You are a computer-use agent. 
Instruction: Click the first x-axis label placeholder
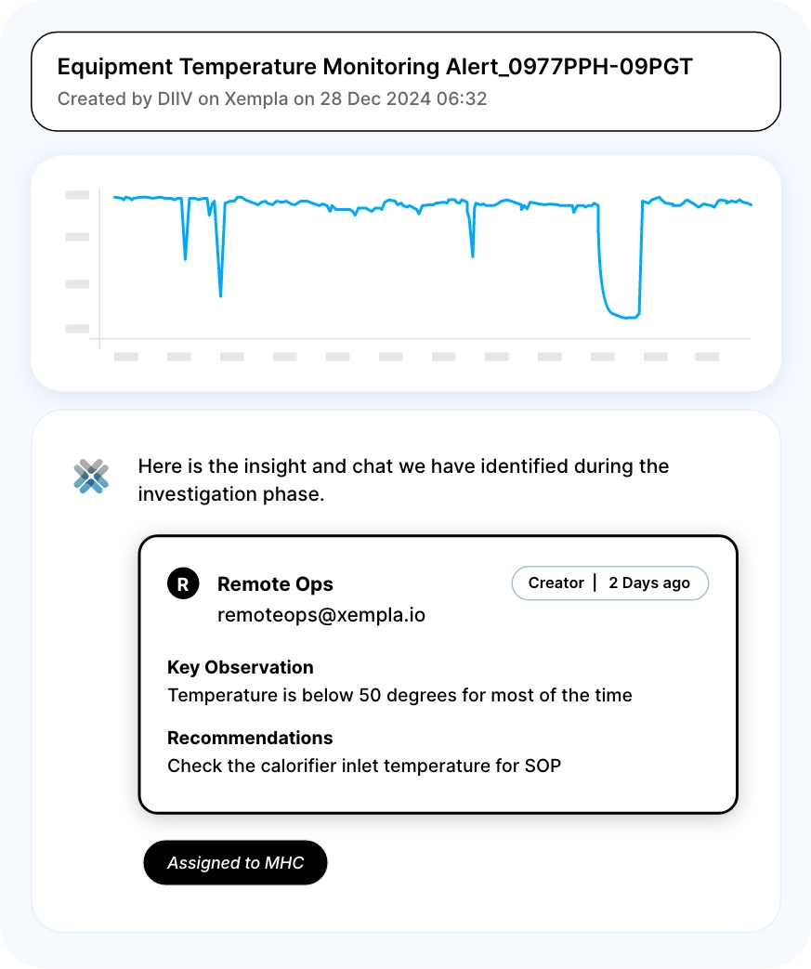(125, 356)
